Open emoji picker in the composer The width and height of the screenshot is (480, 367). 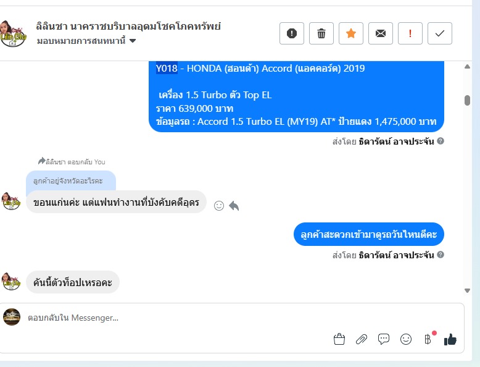pos(406,339)
